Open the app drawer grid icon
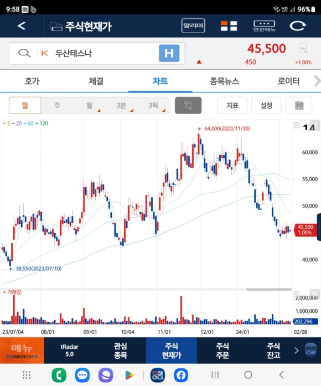321x386 pixels. 27,375
